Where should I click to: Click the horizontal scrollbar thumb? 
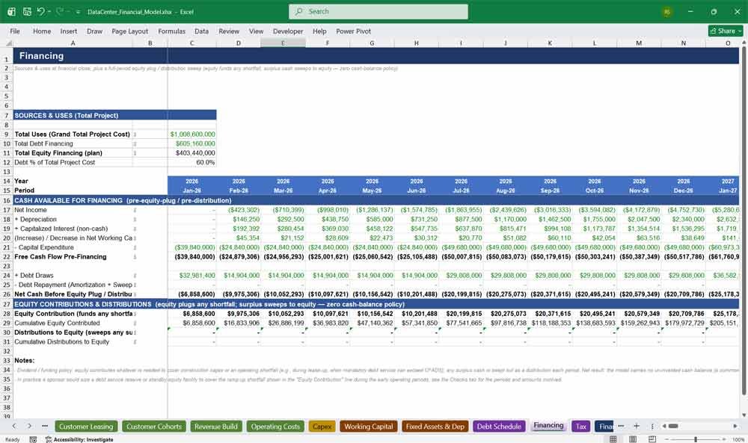coord(673,426)
